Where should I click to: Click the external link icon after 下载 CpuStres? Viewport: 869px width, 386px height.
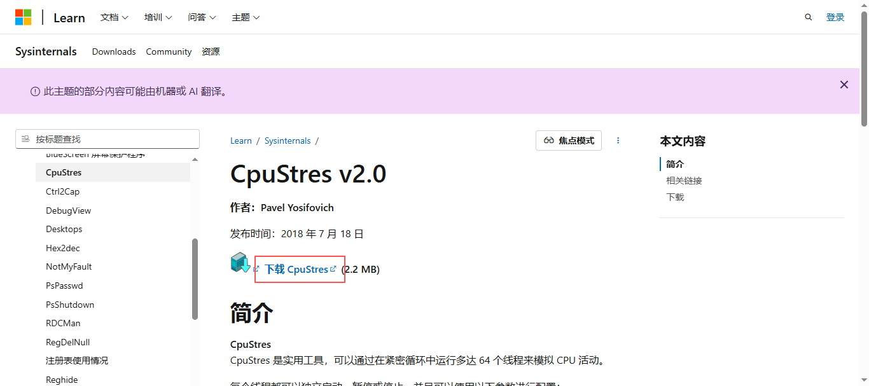[333, 269]
